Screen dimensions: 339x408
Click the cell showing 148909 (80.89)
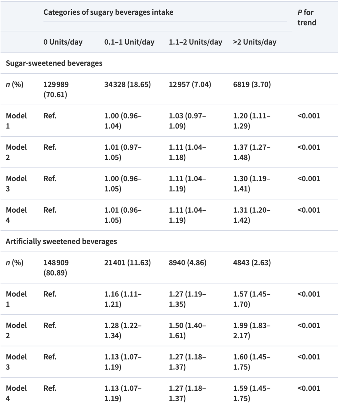tap(56, 268)
